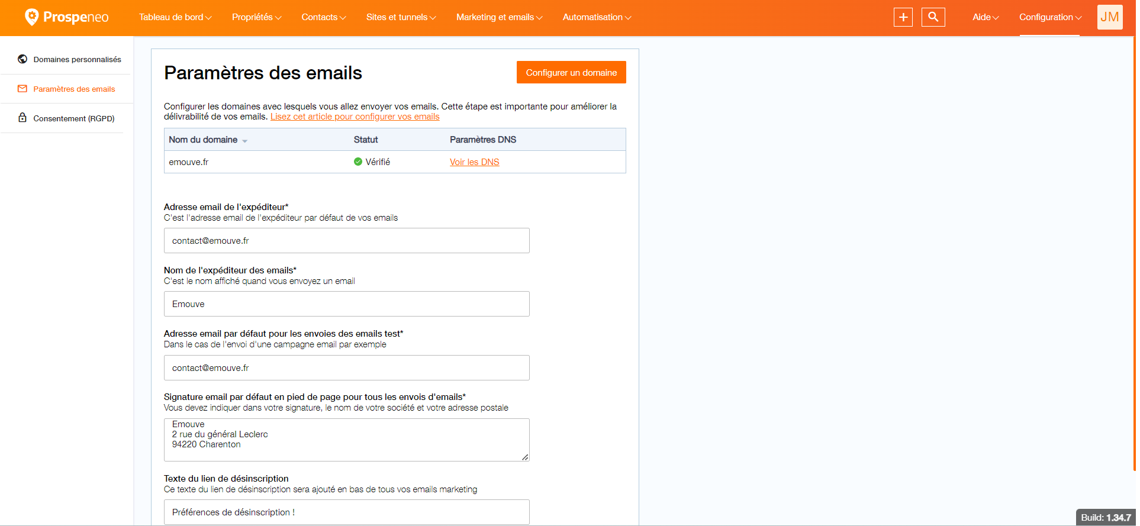1140x526 pixels.
Task: Sort by Nom du domaine column arrow
Action: pyautogui.click(x=244, y=141)
